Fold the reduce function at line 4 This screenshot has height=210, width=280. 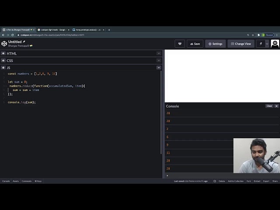coord(6,86)
